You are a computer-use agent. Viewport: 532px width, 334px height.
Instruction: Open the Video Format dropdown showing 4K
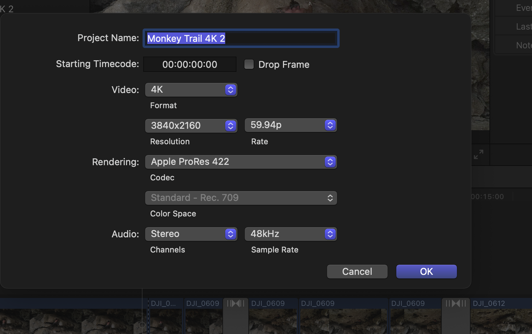(191, 90)
